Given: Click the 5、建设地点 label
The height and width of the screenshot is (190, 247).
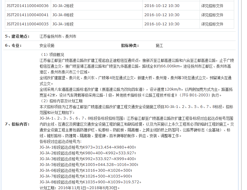Looking at the screenshot, I should tap(17, 37).
